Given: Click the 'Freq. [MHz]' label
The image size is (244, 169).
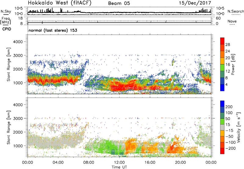Looking at the screenshot, I should 5,20.
